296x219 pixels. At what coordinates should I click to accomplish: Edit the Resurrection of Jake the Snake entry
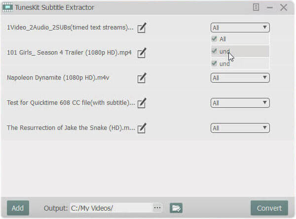tap(142, 128)
